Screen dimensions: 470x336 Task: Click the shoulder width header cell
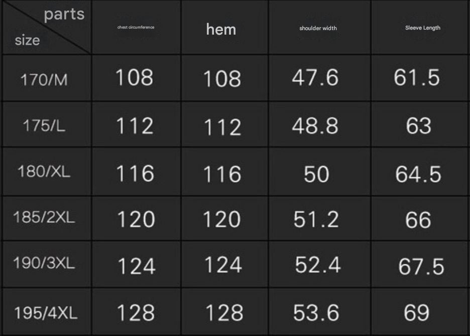(319, 27)
